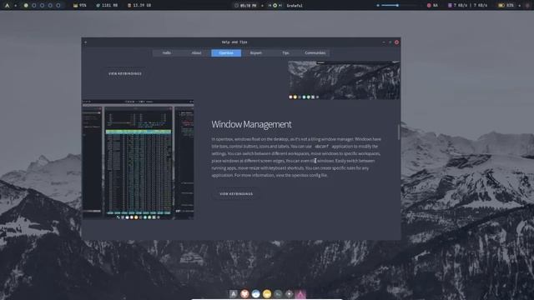Switch to the About tab
The width and height of the screenshot is (534, 300).
click(x=197, y=53)
